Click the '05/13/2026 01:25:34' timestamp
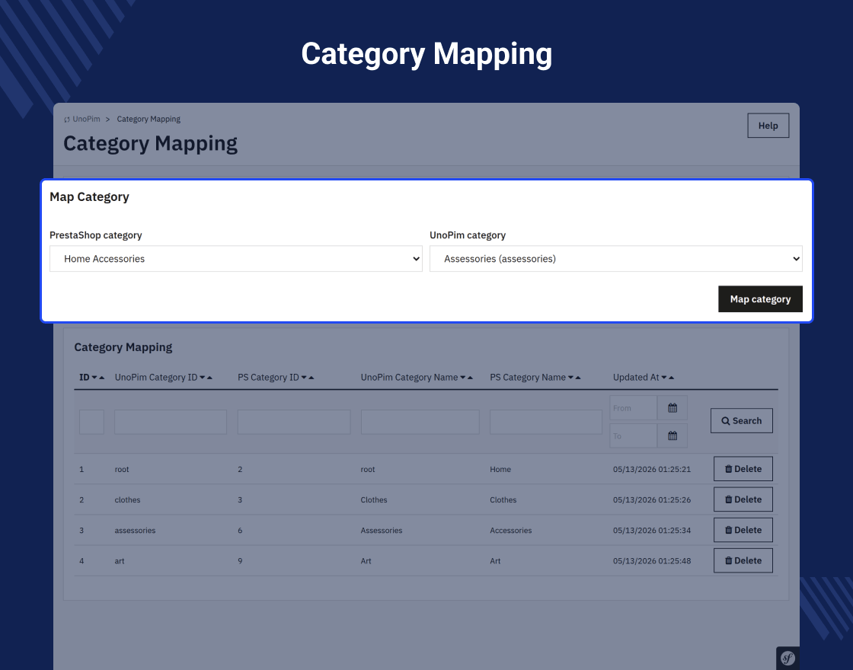Image resolution: width=853 pixels, height=670 pixels. pyautogui.click(x=652, y=530)
